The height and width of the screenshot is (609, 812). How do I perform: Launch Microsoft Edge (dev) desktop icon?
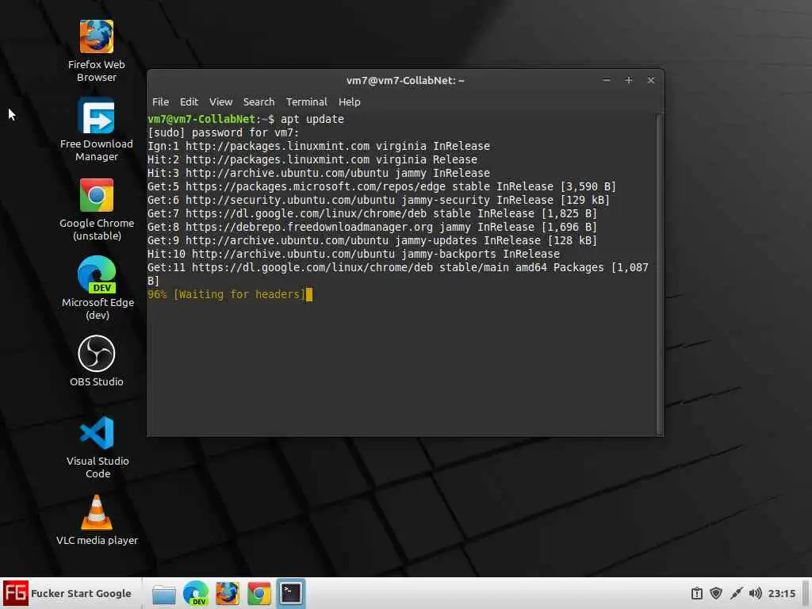click(x=98, y=288)
